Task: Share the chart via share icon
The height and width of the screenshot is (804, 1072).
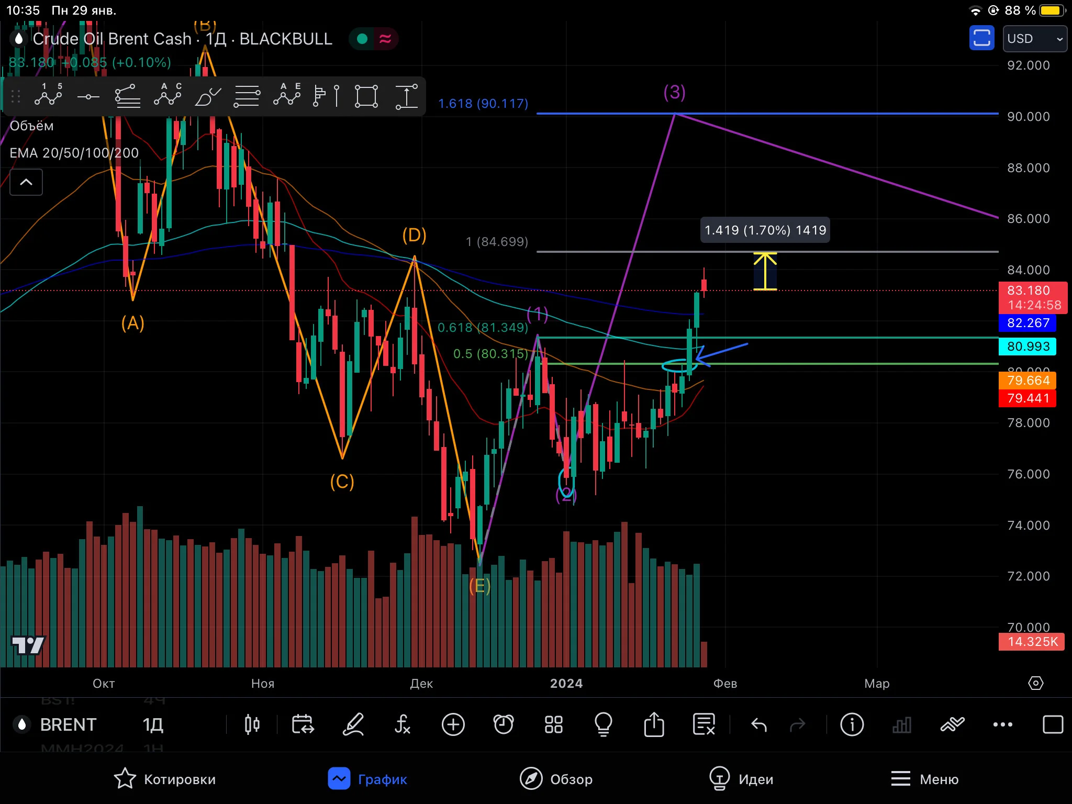Action: [654, 724]
